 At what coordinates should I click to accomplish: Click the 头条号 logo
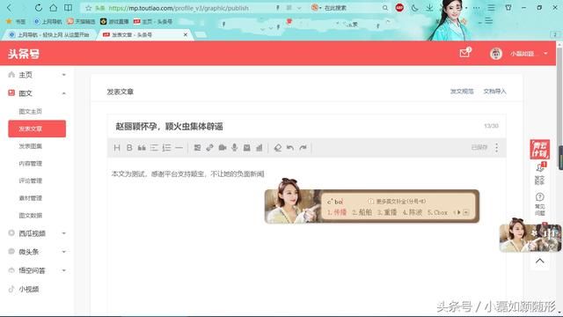(x=24, y=54)
